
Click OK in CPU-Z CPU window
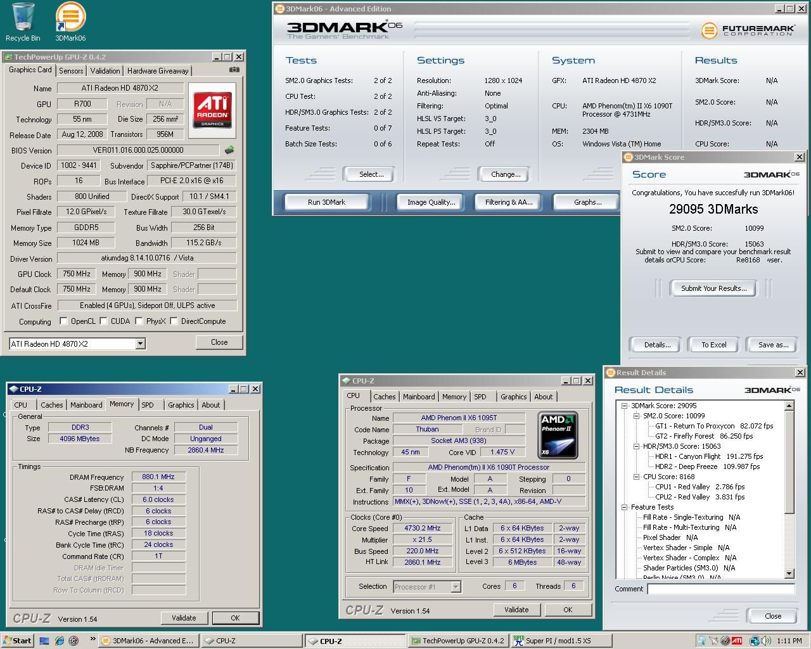pyautogui.click(x=568, y=610)
